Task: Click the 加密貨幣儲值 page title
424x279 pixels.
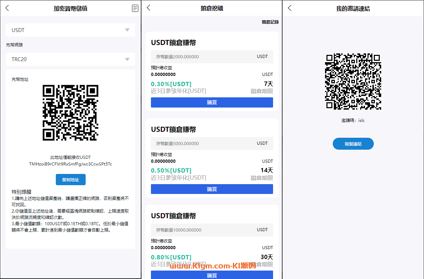Action: click(x=71, y=8)
